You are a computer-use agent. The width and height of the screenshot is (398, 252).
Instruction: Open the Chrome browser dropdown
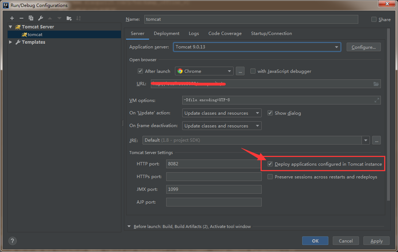(204, 71)
